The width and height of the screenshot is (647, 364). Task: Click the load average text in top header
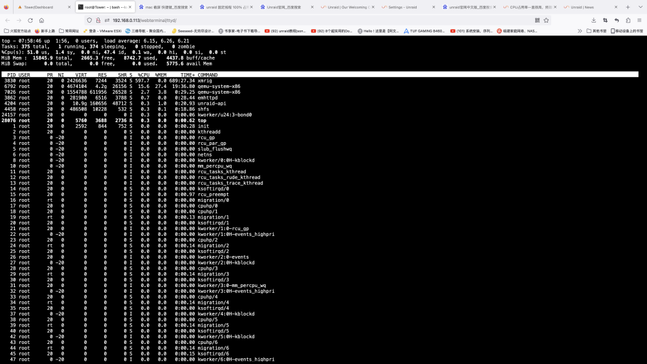pos(146,41)
